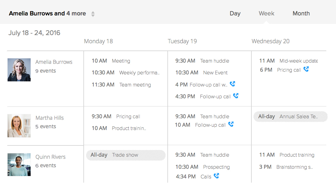Viewport: 336px width, 189px height.
Task: Open Amelia Burrows' name link
Action: pos(54,62)
